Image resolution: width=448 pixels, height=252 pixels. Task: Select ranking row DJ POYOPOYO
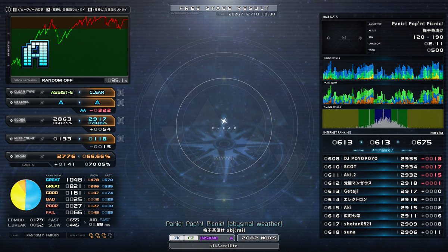click(383, 158)
